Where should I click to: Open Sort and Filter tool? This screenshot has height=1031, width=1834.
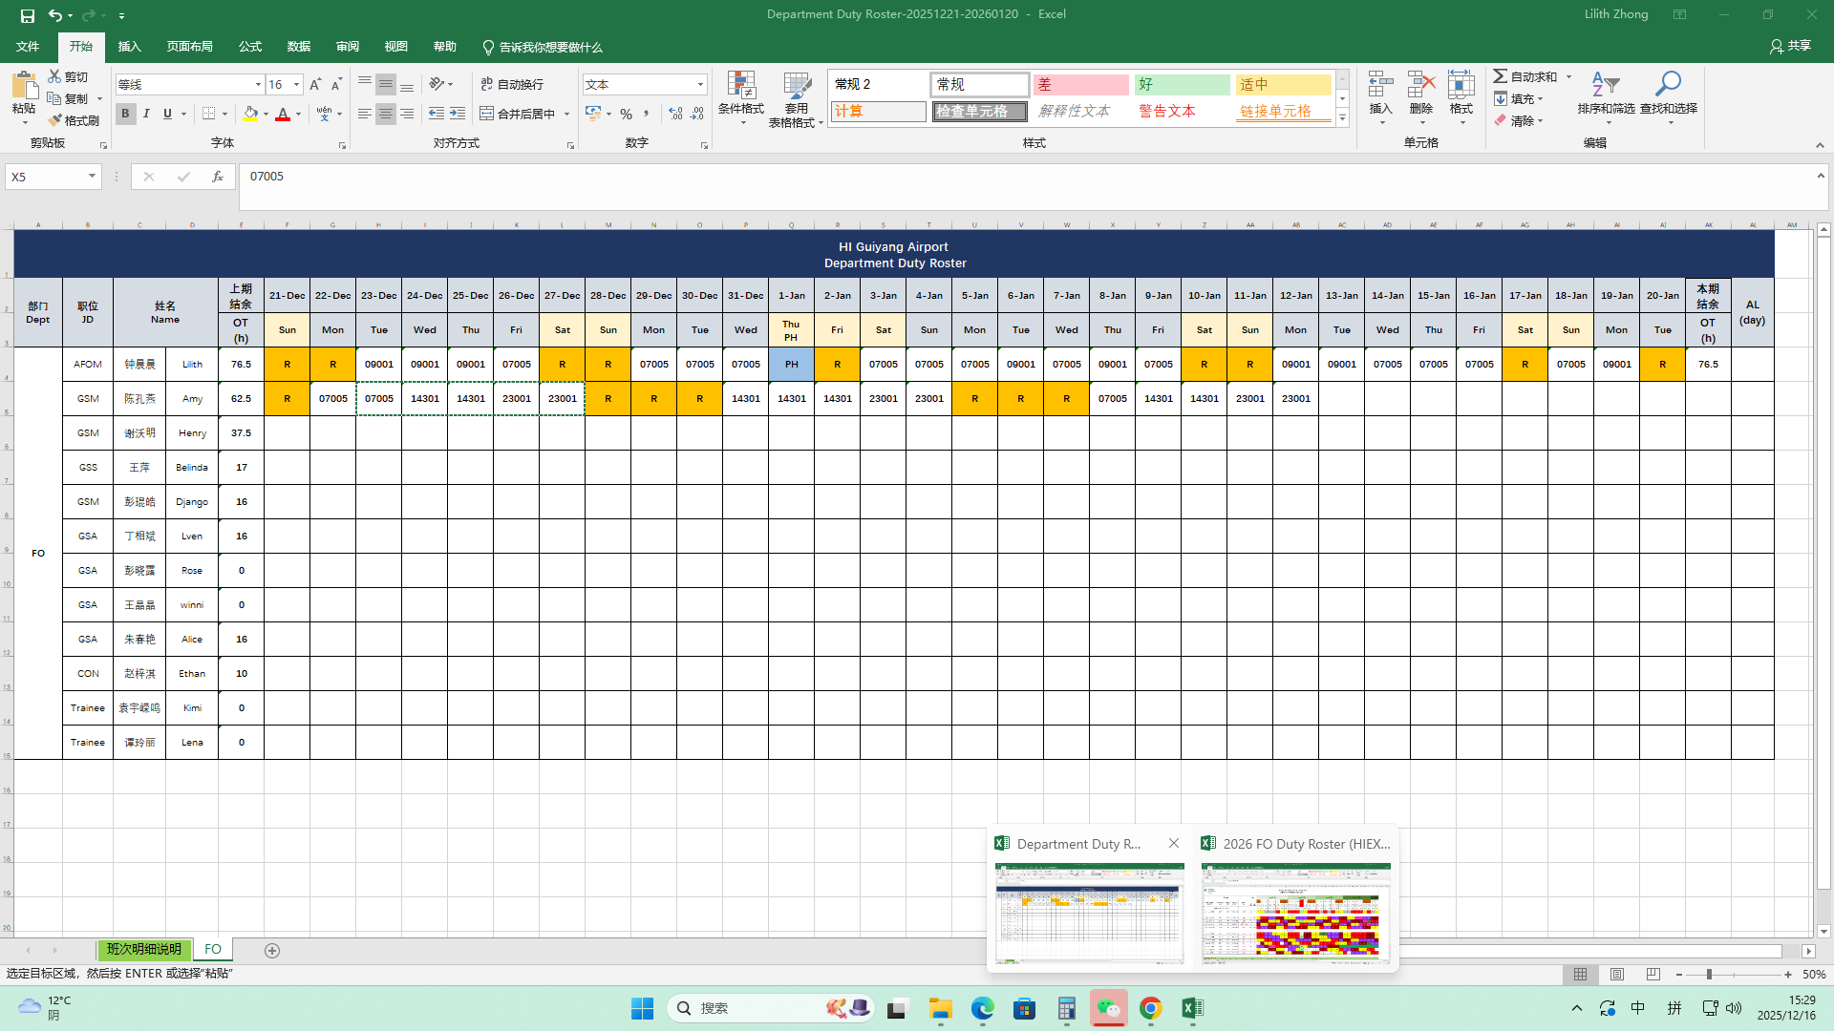tap(1606, 86)
